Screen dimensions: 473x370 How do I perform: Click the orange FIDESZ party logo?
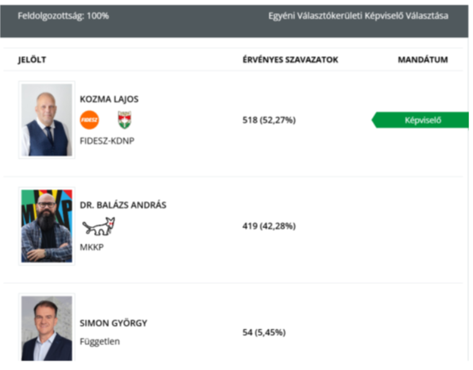(x=89, y=120)
